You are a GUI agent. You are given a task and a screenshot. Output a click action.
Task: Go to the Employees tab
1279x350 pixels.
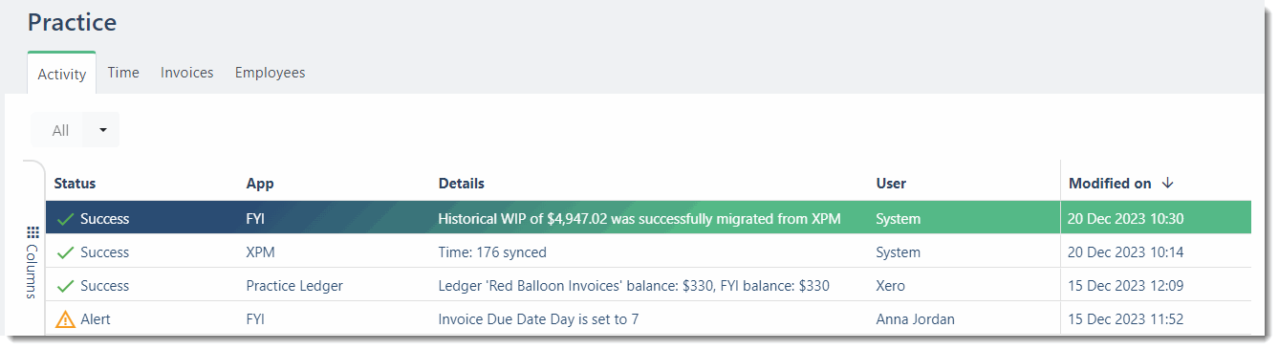(271, 73)
